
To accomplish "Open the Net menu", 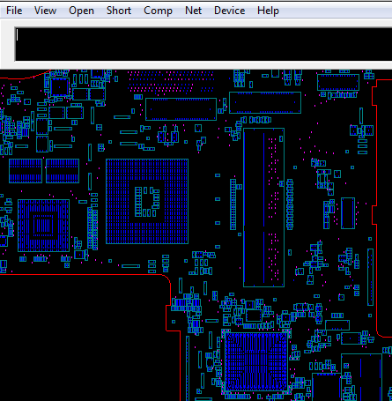I will (x=193, y=11).
